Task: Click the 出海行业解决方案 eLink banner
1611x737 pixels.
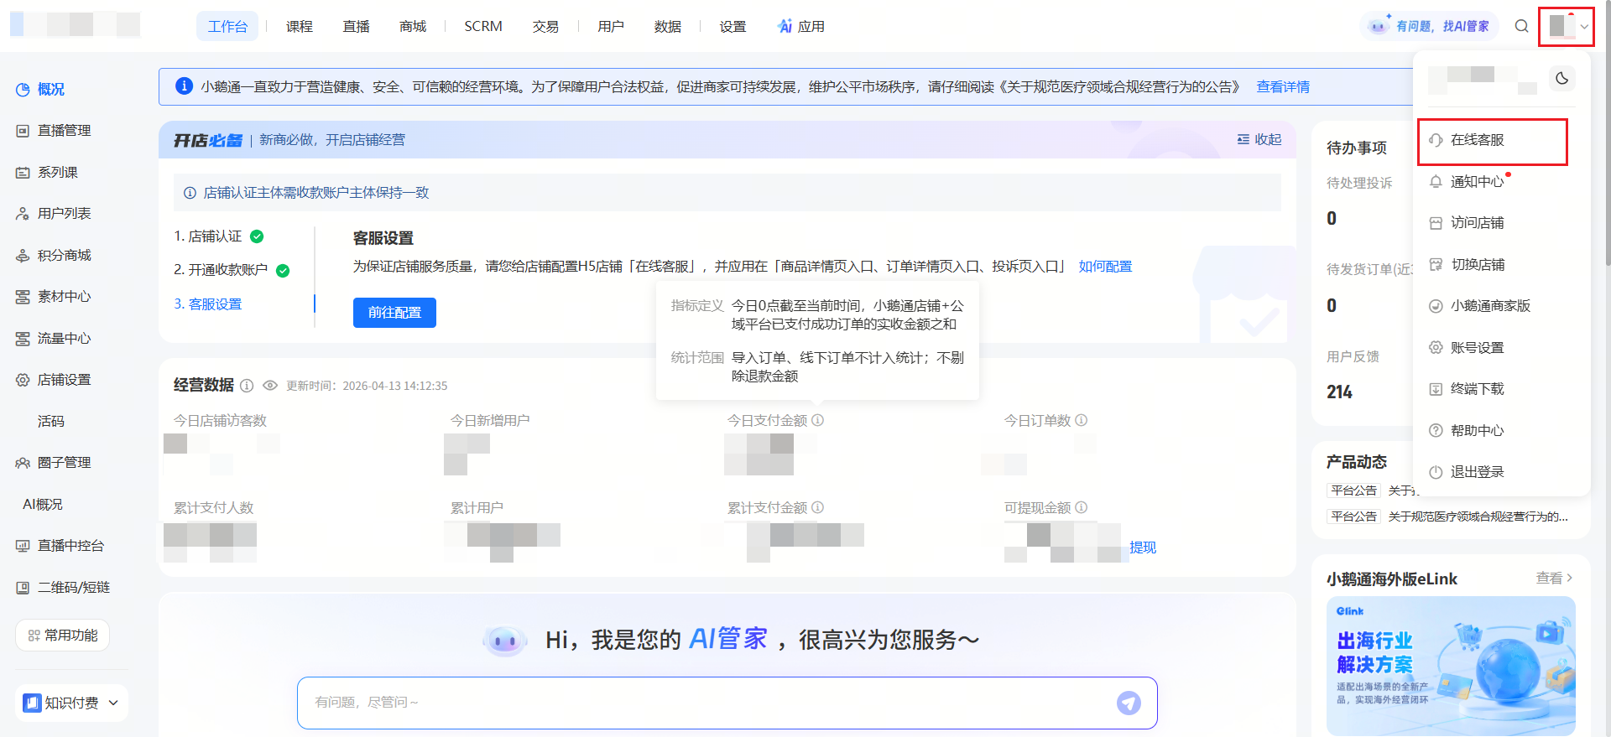Action: (1451, 666)
